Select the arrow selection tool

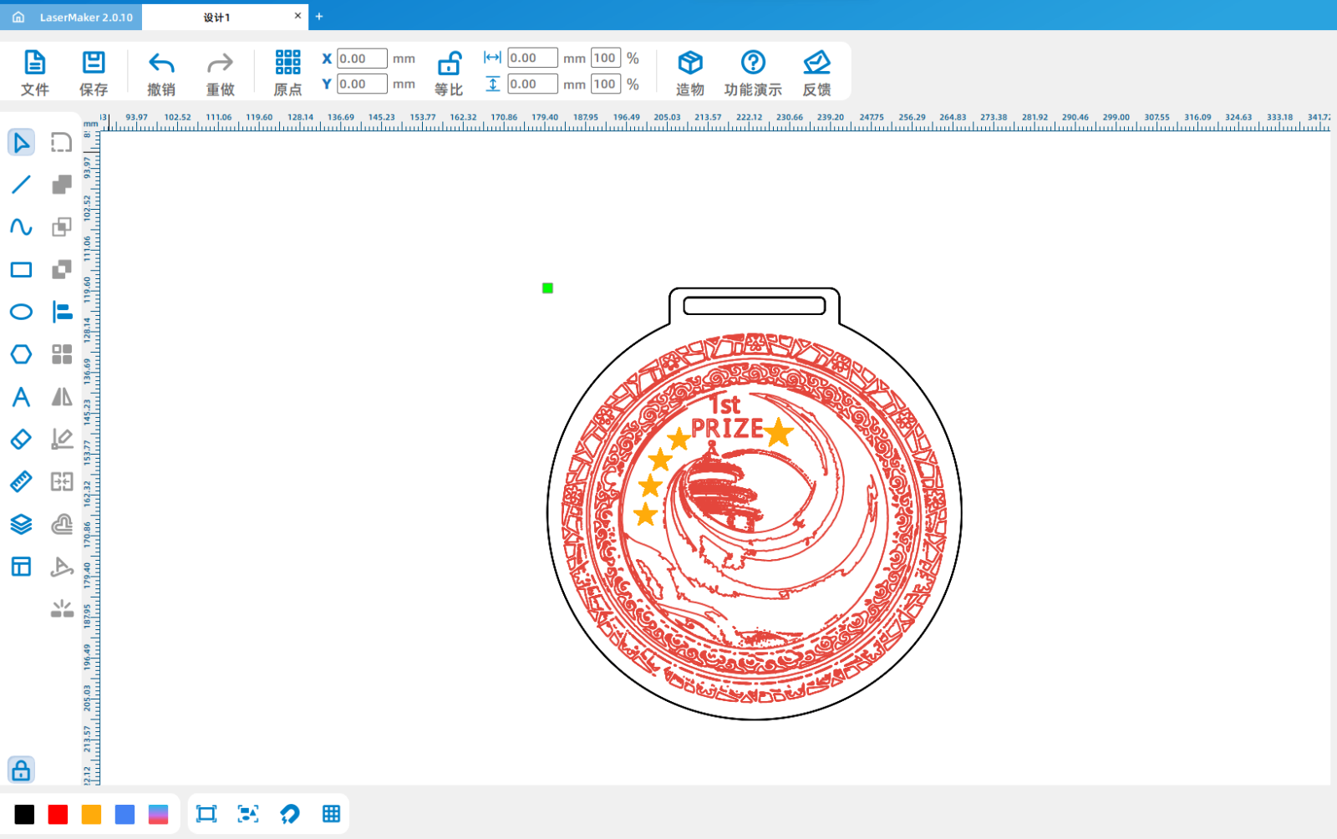click(21, 143)
